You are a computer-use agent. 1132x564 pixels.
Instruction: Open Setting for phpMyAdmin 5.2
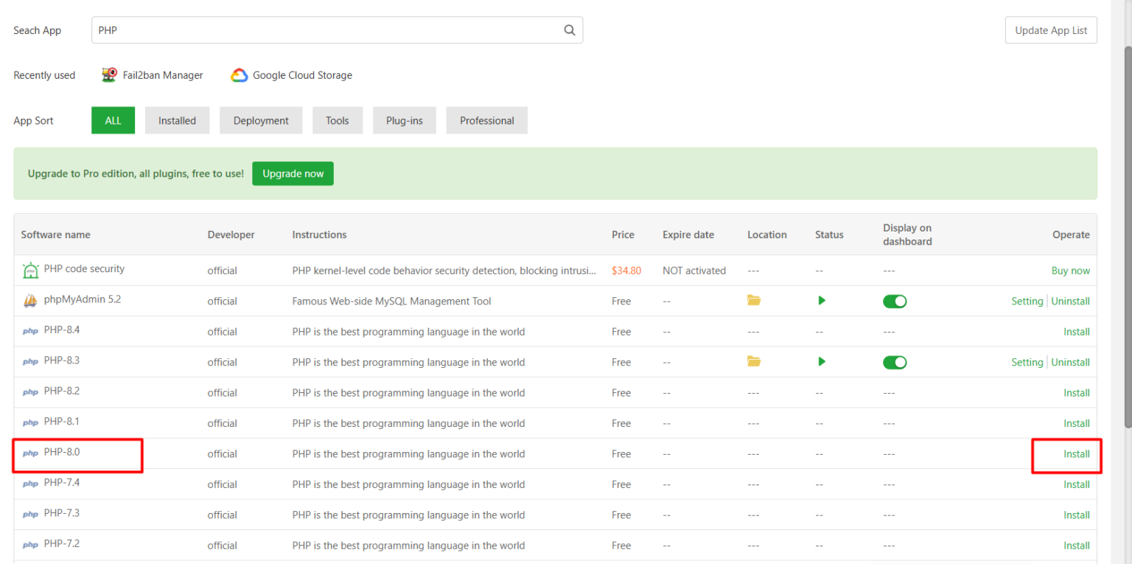click(x=1027, y=301)
